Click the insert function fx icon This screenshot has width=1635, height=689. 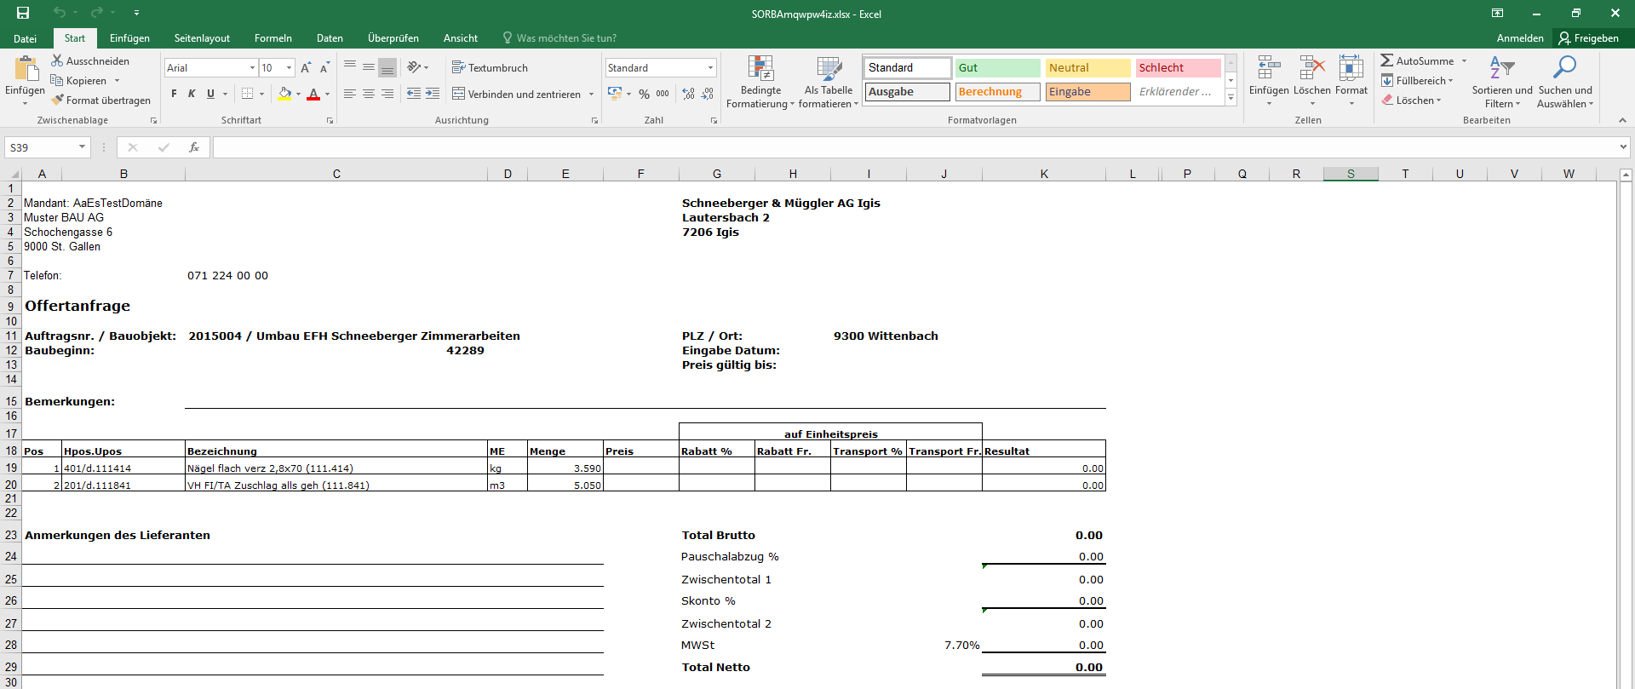click(x=194, y=147)
